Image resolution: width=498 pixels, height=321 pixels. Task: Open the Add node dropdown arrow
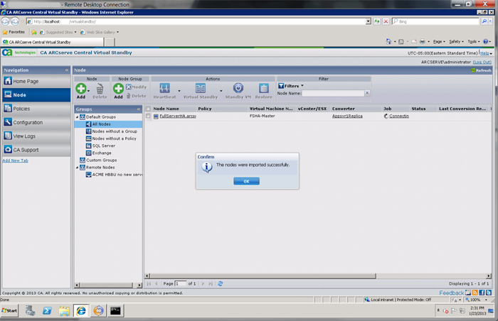89,91
